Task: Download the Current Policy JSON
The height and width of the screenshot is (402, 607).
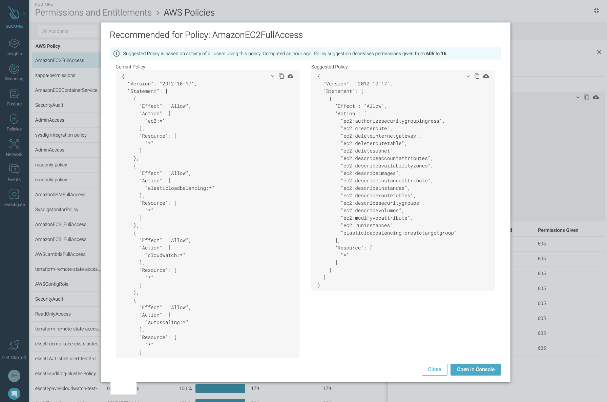Action: point(291,76)
